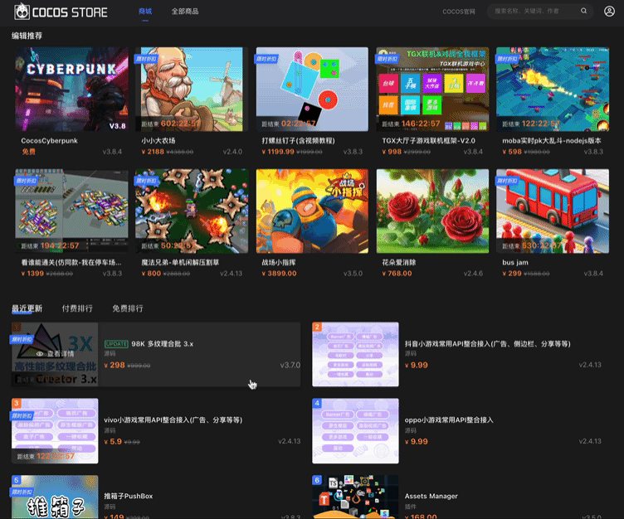Open the COCOS官网 link
This screenshot has width=624, height=519.
pyautogui.click(x=458, y=12)
